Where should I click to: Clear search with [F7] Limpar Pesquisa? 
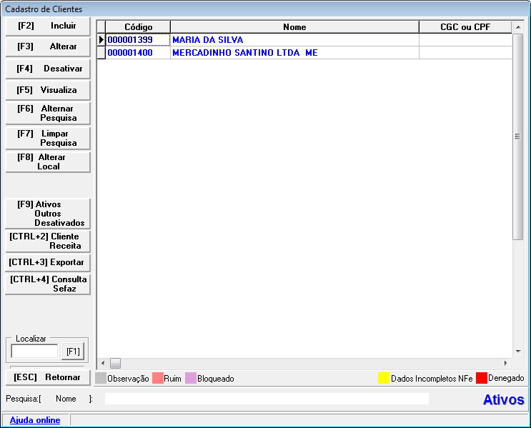coord(48,138)
